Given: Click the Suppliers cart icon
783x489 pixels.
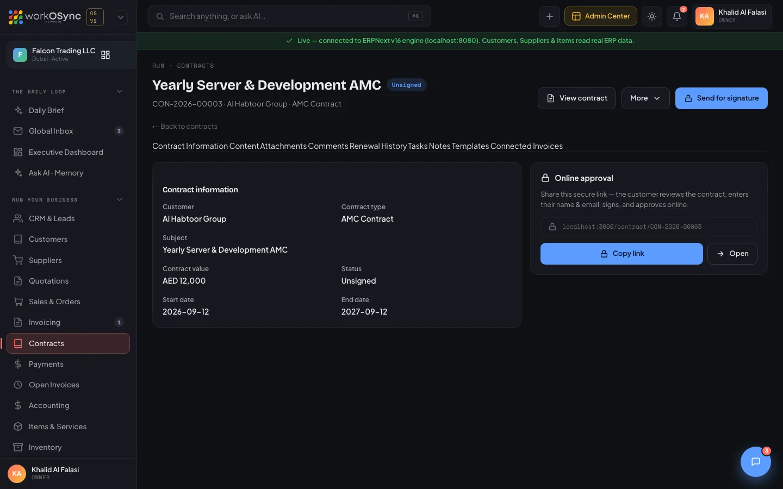Looking at the screenshot, I should [18, 260].
